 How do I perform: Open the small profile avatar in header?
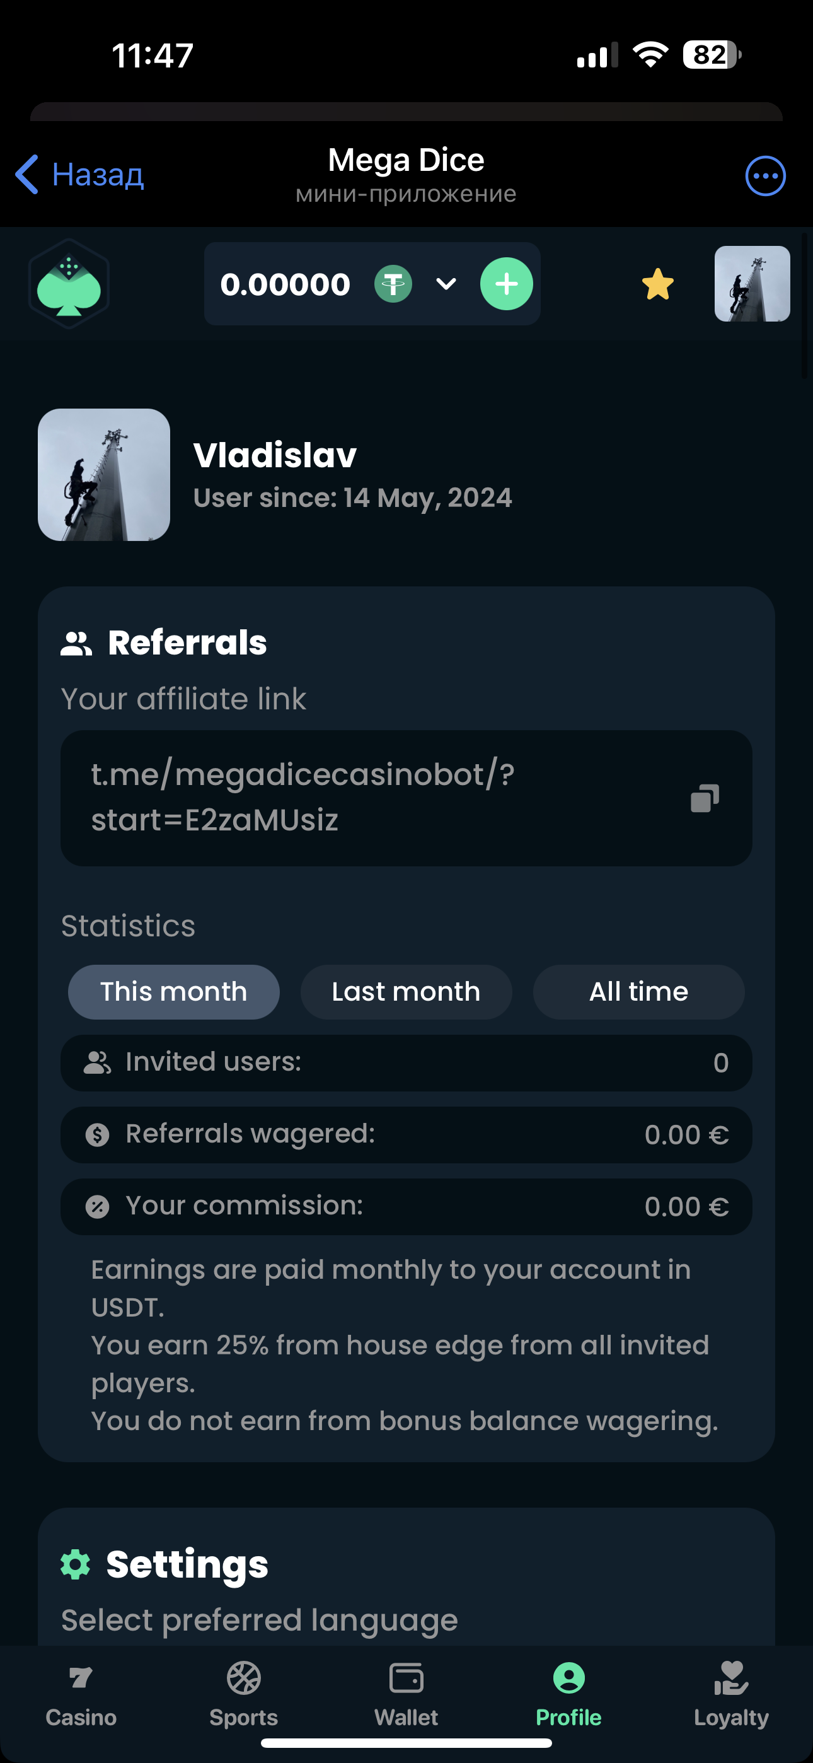point(752,284)
